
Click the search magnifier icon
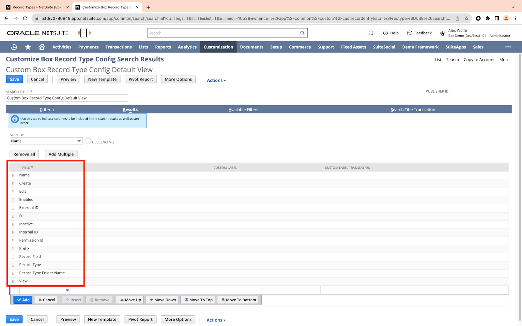pos(302,33)
